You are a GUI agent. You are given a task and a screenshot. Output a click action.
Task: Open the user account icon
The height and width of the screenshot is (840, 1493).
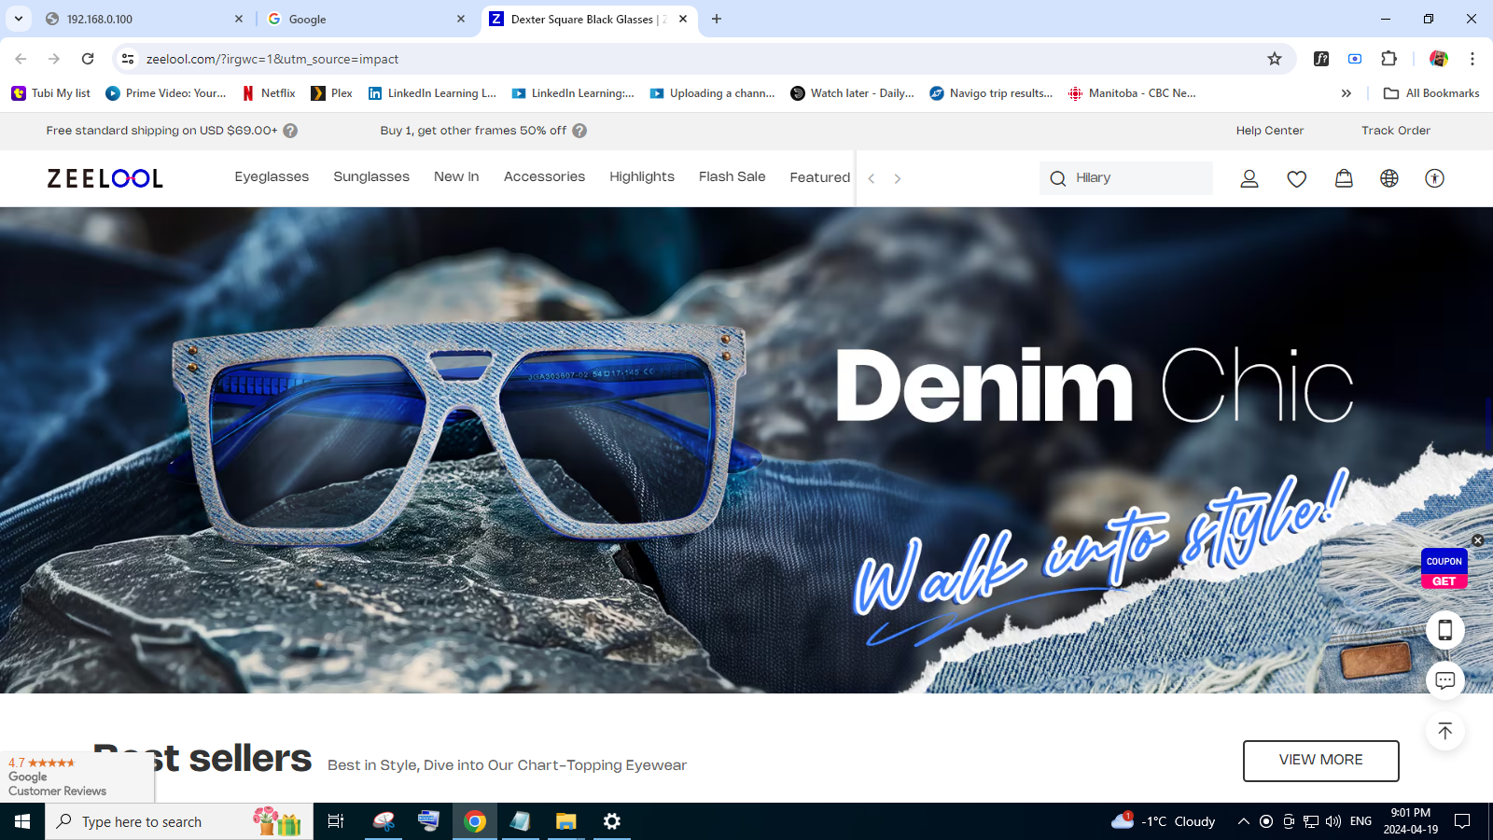tap(1249, 178)
